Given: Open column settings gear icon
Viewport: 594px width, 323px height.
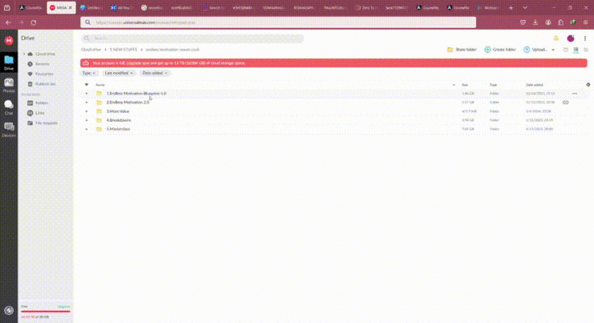Looking at the screenshot, I should [x=588, y=84].
